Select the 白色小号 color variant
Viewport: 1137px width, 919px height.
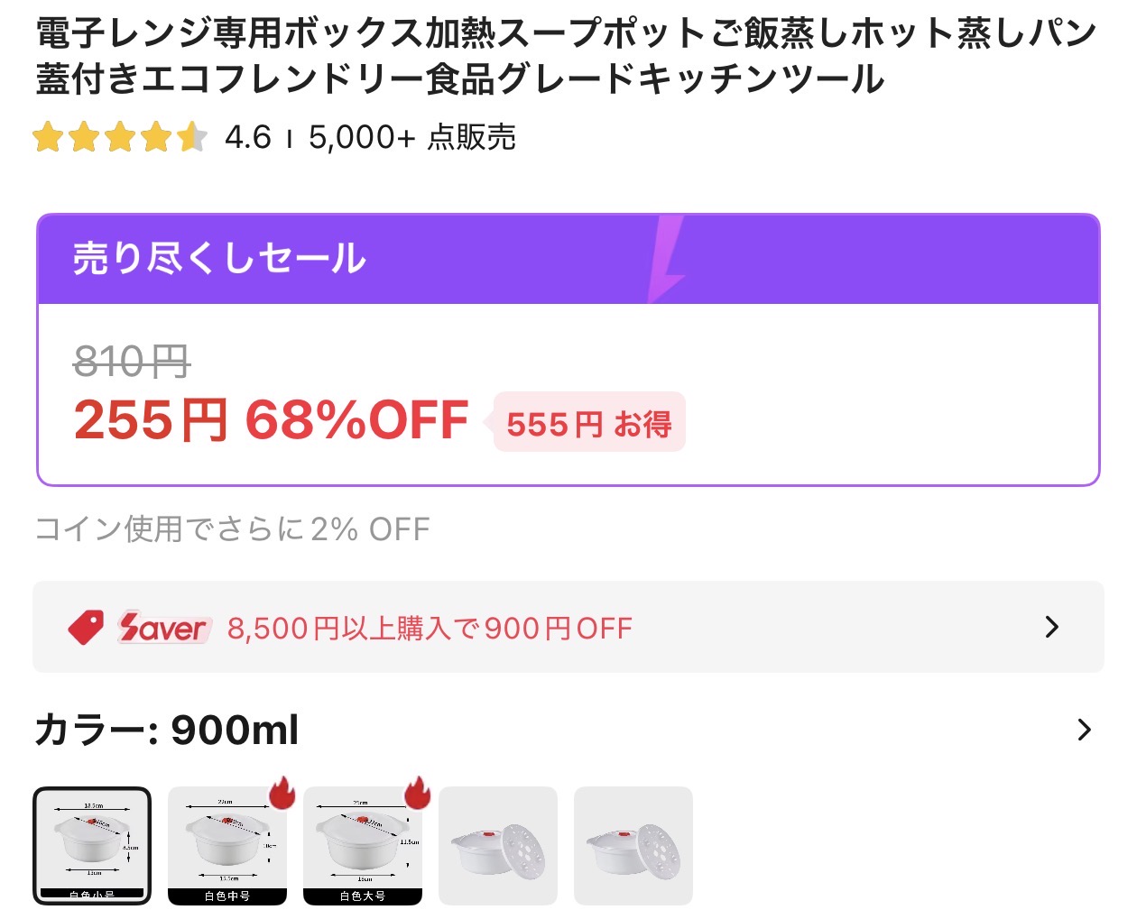point(92,846)
